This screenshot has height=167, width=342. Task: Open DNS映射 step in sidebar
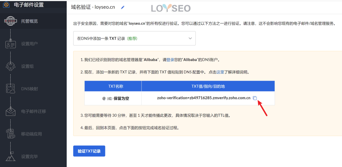pyautogui.click(x=30, y=89)
